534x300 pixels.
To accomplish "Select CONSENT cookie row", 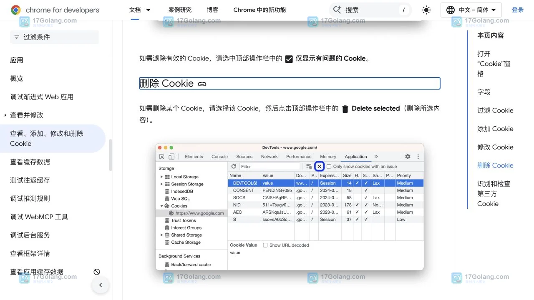I will [326, 190].
